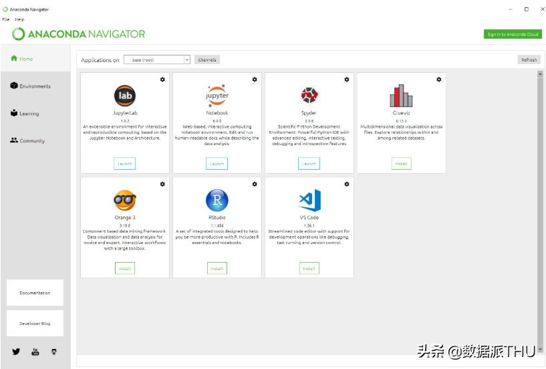Open the Twitter link icon
The width and height of the screenshot is (546, 369).
[16, 352]
